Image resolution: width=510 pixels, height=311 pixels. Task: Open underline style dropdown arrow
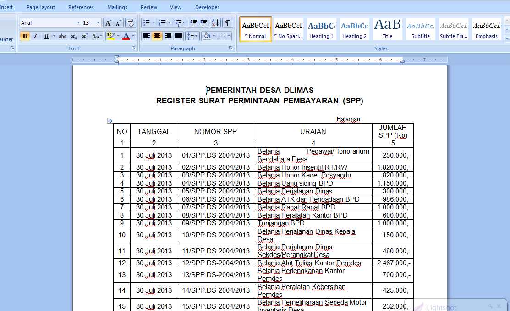(54, 36)
